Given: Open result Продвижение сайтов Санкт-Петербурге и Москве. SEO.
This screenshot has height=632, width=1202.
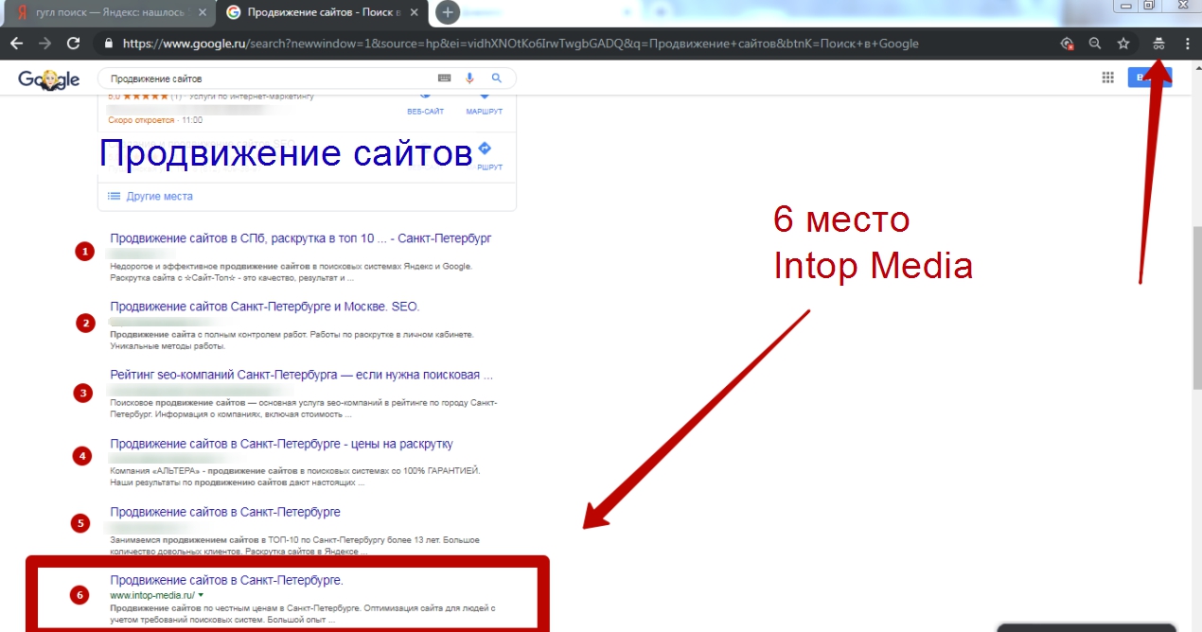Looking at the screenshot, I should click(265, 307).
